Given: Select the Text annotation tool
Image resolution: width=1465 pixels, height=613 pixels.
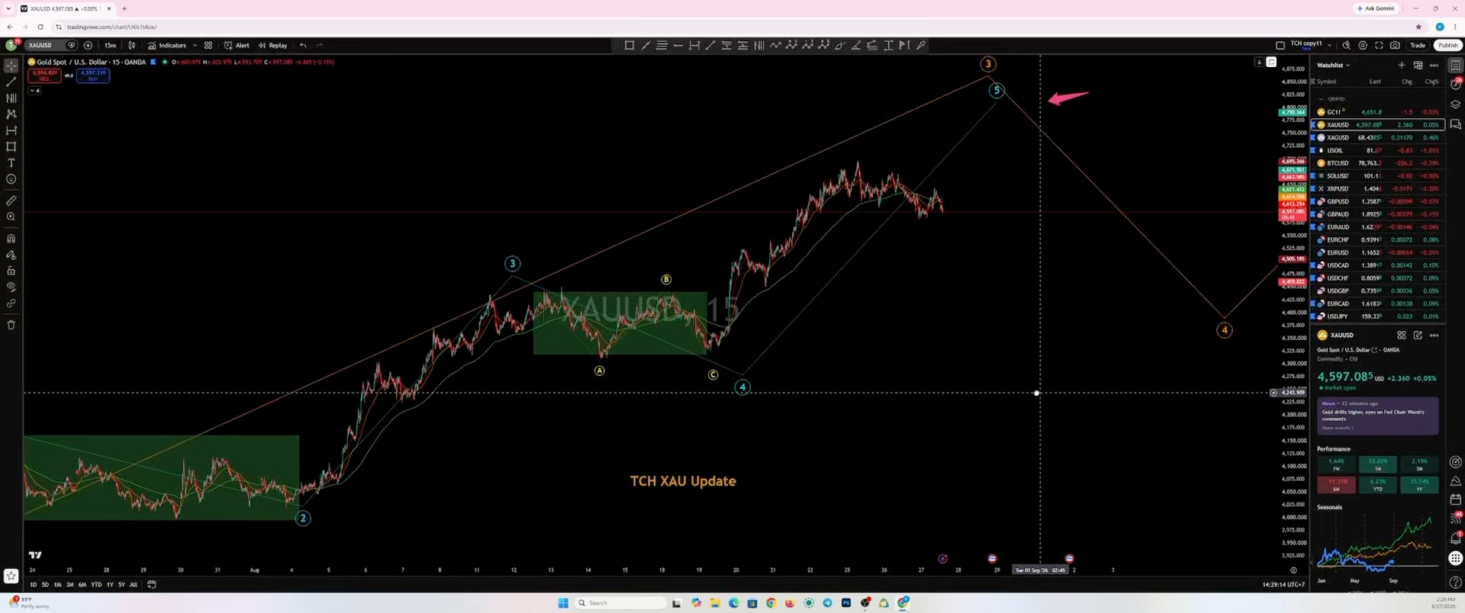Looking at the screenshot, I should pyautogui.click(x=11, y=162).
